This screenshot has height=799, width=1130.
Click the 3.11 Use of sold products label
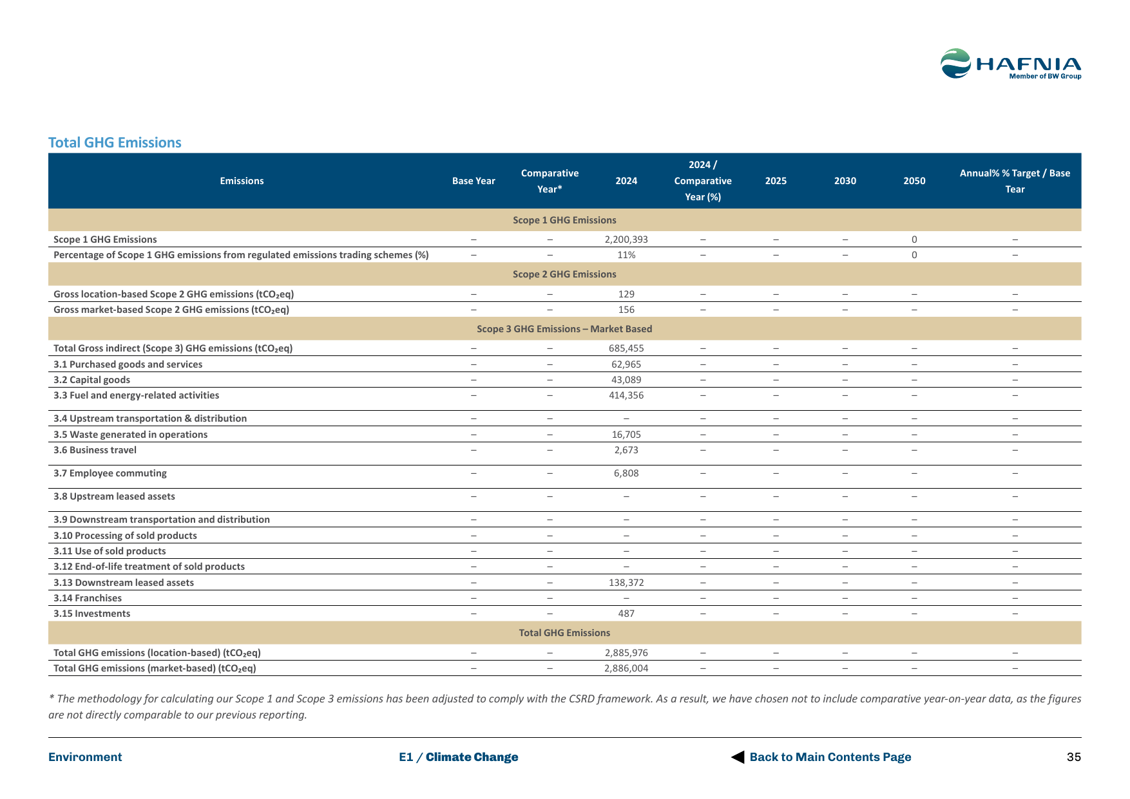click(110, 551)
